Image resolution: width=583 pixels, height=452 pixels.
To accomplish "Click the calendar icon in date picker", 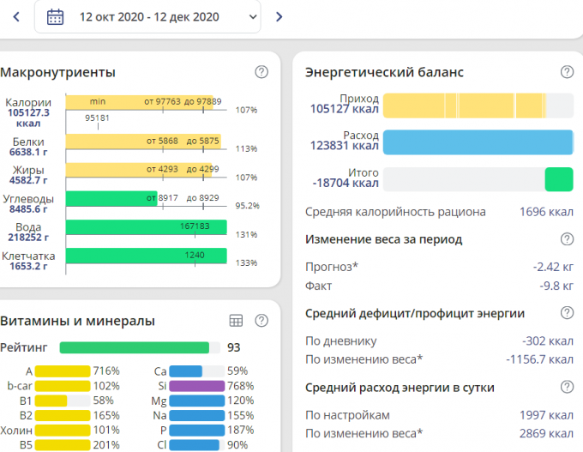I will pos(55,17).
